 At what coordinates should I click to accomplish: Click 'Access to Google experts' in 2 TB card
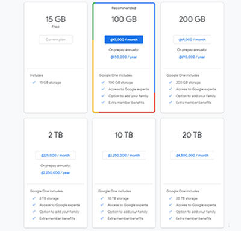[60, 205]
